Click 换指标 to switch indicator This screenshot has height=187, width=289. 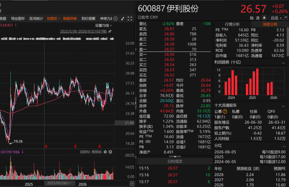pos(97,152)
